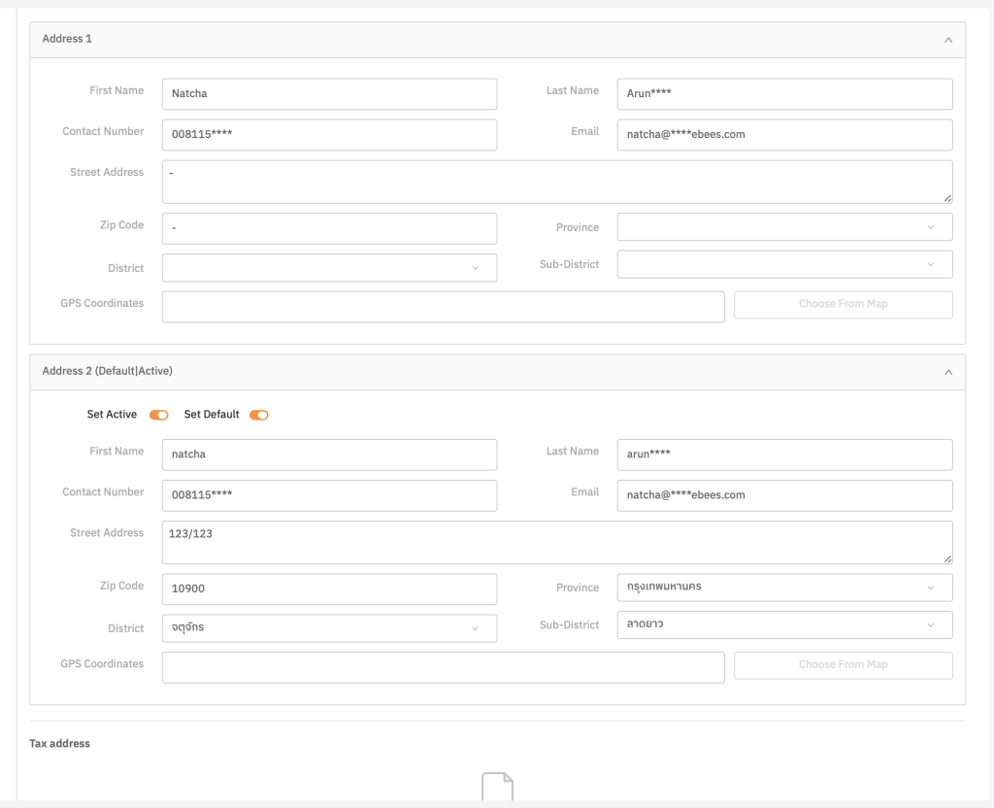
Task: Open Address 1 District dropdown
Action: click(329, 268)
